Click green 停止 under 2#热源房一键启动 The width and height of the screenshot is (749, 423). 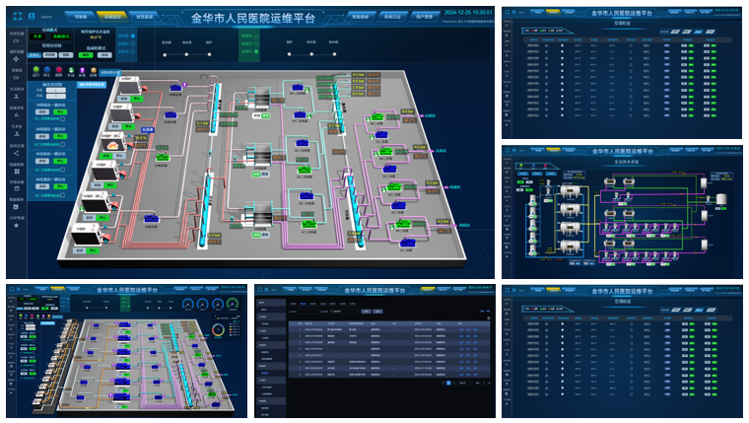(x=60, y=136)
